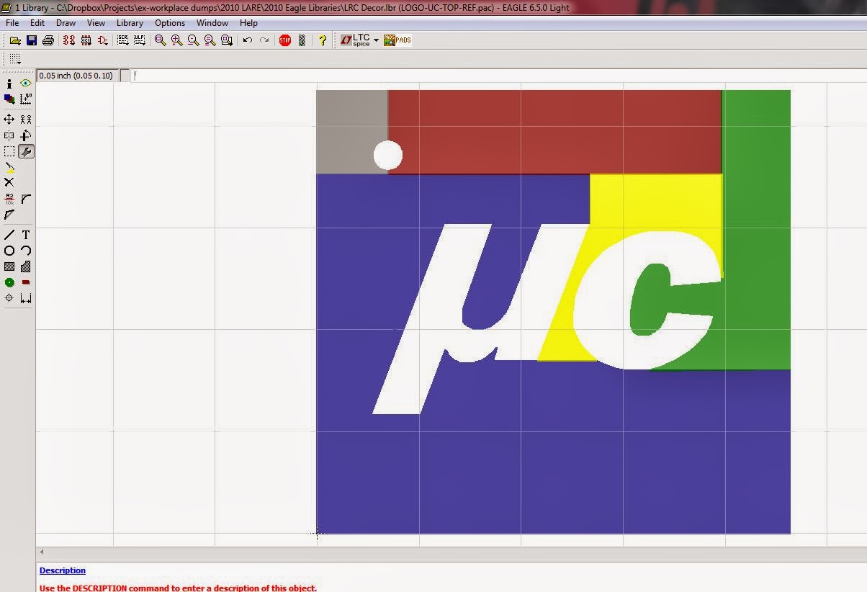Select the Move tool

9,118
